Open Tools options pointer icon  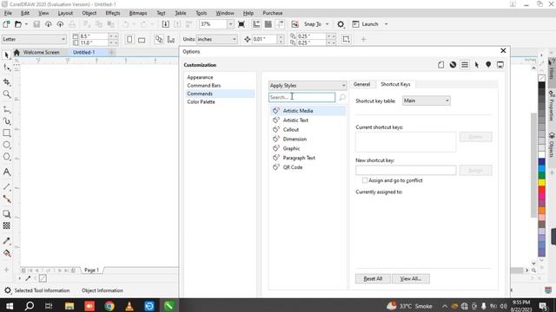[477, 65]
